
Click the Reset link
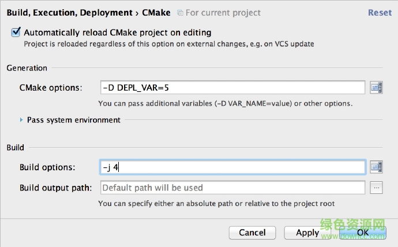click(380, 12)
